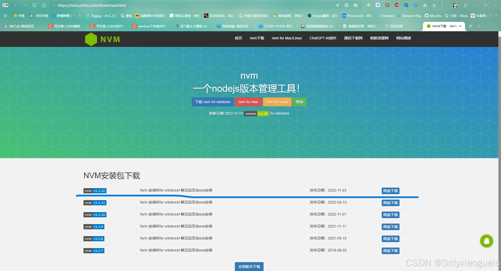Open the green notification bell bubble
The height and width of the screenshot is (271, 501).
click(x=487, y=241)
